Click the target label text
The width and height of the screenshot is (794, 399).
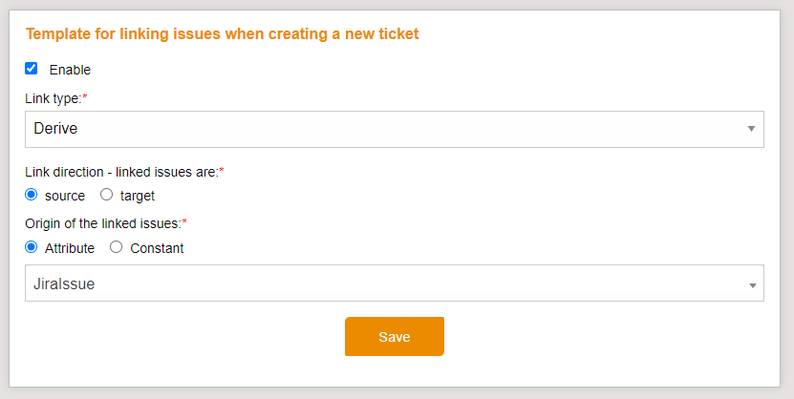click(x=138, y=196)
